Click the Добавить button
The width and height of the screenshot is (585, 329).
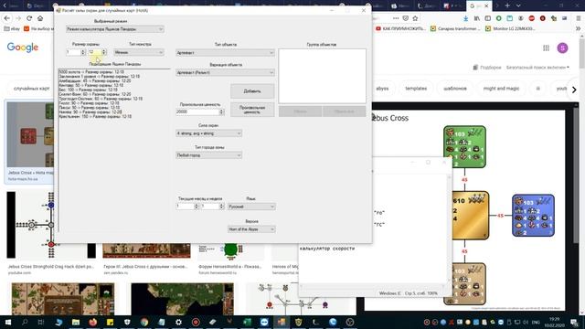pyautogui.click(x=252, y=91)
